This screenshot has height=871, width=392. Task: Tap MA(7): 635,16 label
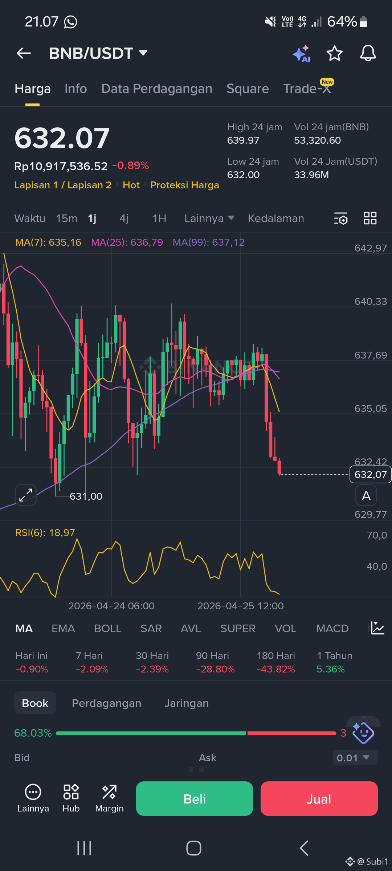[48, 242]
